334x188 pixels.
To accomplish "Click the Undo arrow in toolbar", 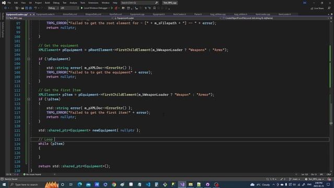I will tap(35, 8).
